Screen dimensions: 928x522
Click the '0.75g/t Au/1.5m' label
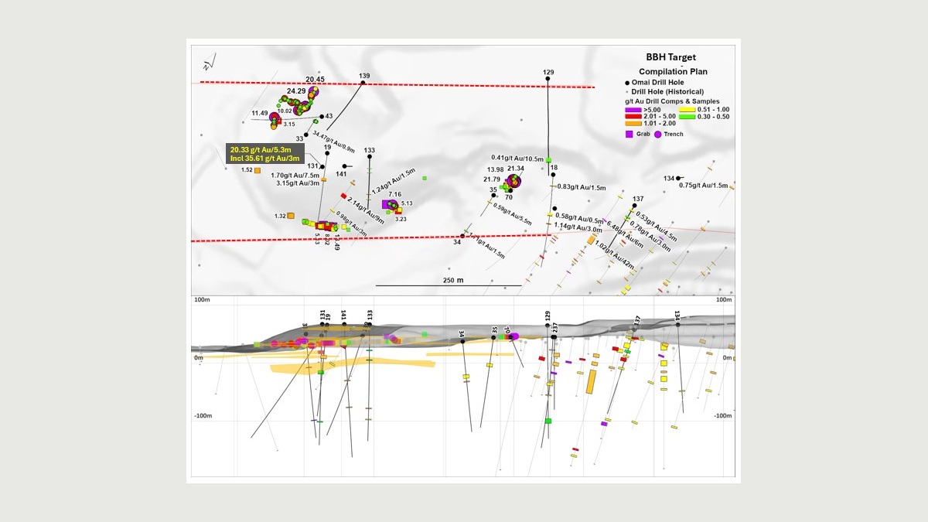tap(703, 185)
